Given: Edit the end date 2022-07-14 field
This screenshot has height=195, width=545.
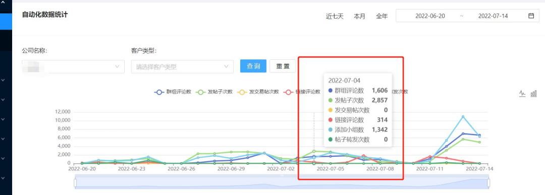Looking at the screenshot, I should coord(493,16).
